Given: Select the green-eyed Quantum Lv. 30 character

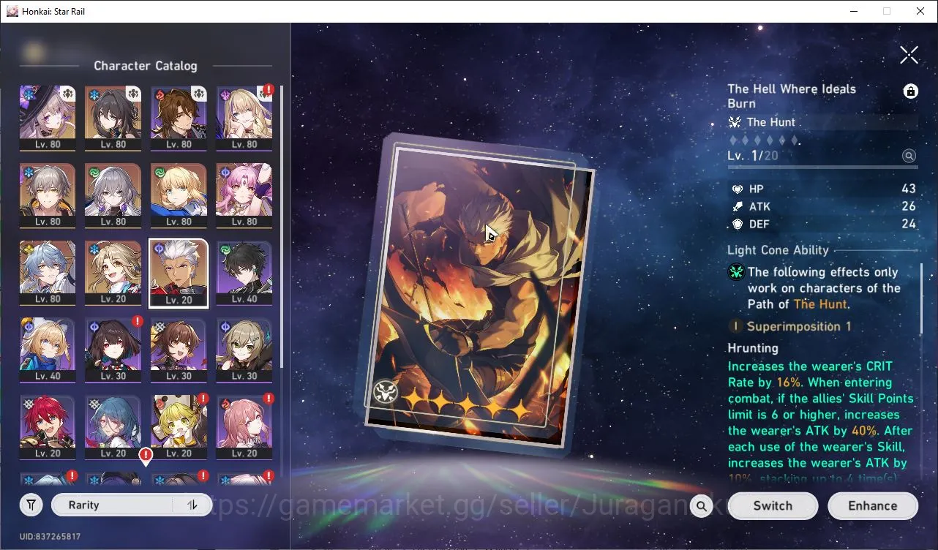Looking at the screenshot, I should [x=244, y=350].
